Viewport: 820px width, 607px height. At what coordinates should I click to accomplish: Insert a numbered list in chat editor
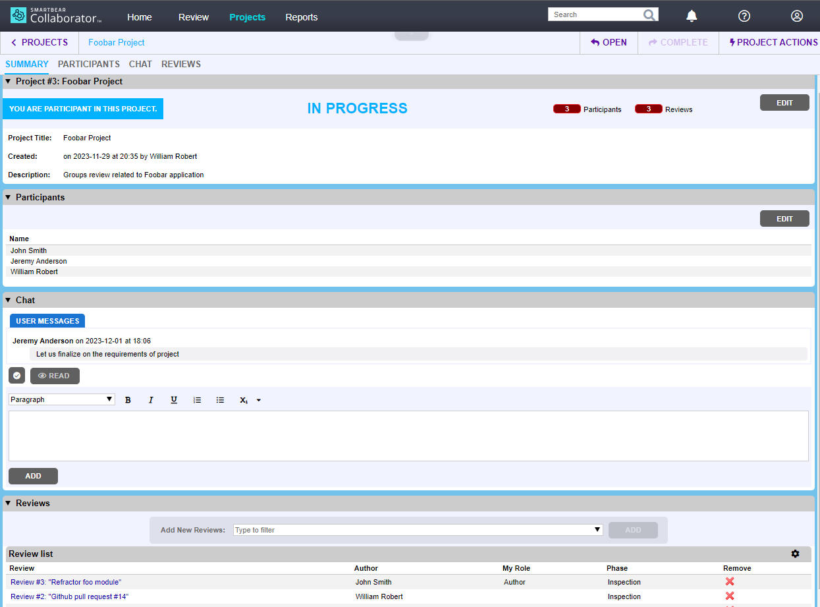point(197,400)
